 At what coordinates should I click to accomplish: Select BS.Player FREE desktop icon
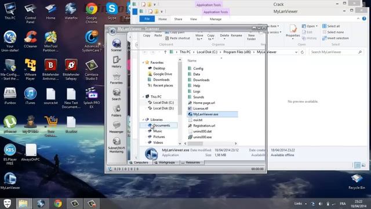tap(10, 154)
